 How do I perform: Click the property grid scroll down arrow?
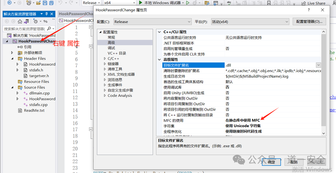pos(324,133)
